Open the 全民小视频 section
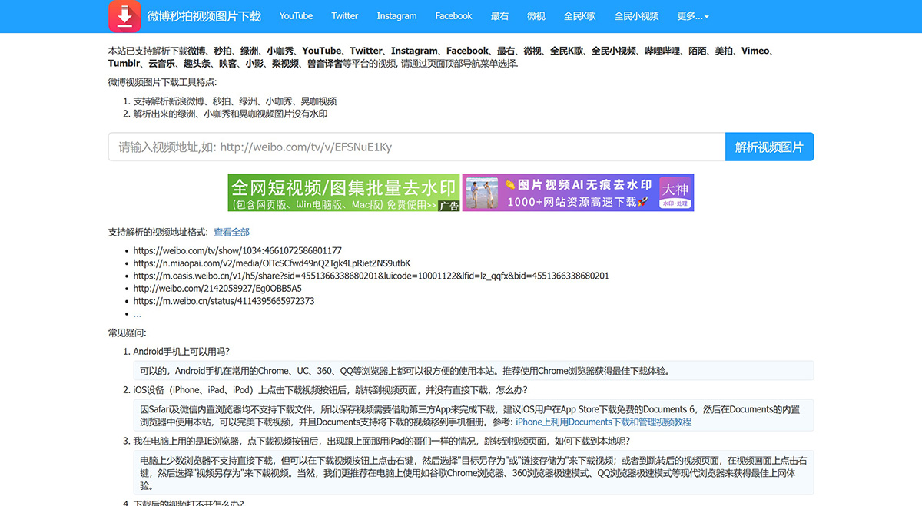922x506 pixels. 637,15
